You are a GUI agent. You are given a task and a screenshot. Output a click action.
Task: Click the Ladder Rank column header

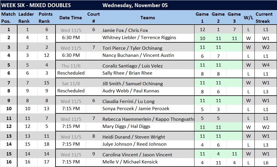pyautogui.click(x=28, y=18)
